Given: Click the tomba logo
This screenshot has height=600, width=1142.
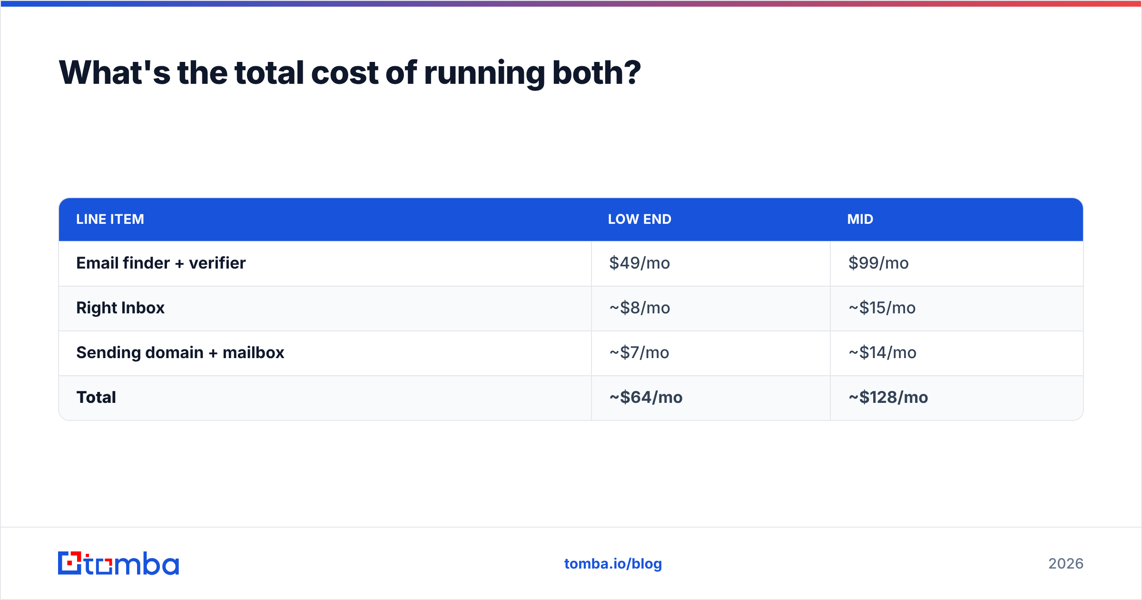Looking at the screenshot, I should pyautogui.click(x=118, y=563).
